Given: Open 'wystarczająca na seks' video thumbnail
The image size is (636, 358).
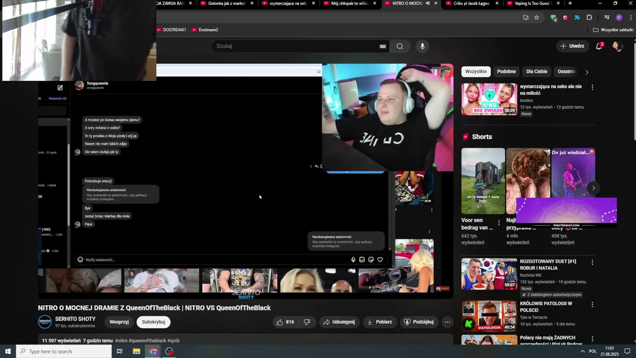Looking at the screenshot, I should tap(489, 99).
